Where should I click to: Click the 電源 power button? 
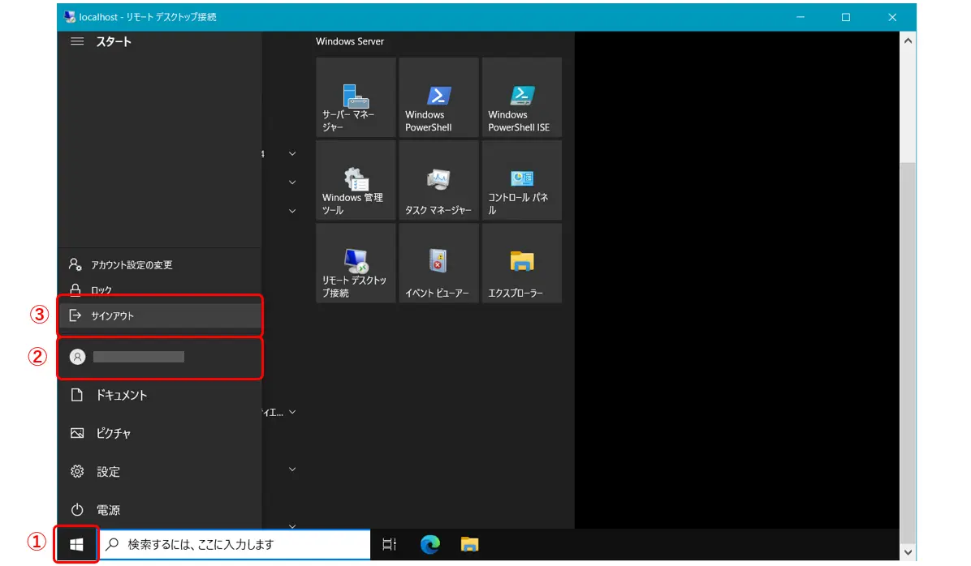click(x=108, y=510)
